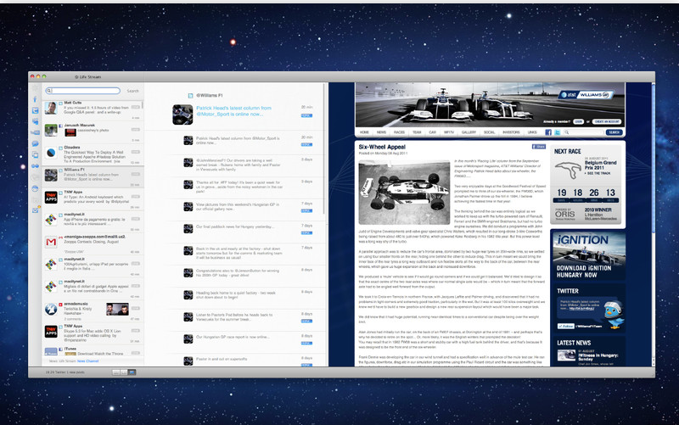Switch to the first layout button in status bar

(x=115, y=372)
